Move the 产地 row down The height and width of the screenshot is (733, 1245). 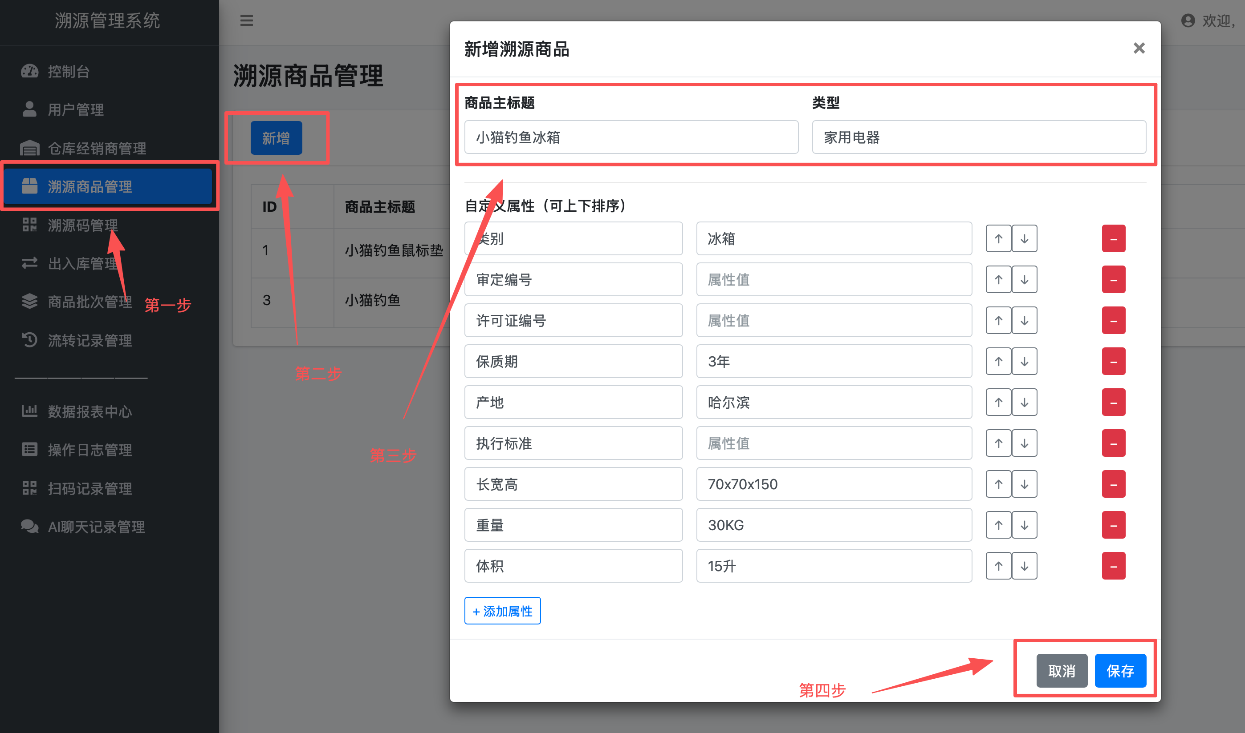pyautogui.click(x=1024, y=403)
